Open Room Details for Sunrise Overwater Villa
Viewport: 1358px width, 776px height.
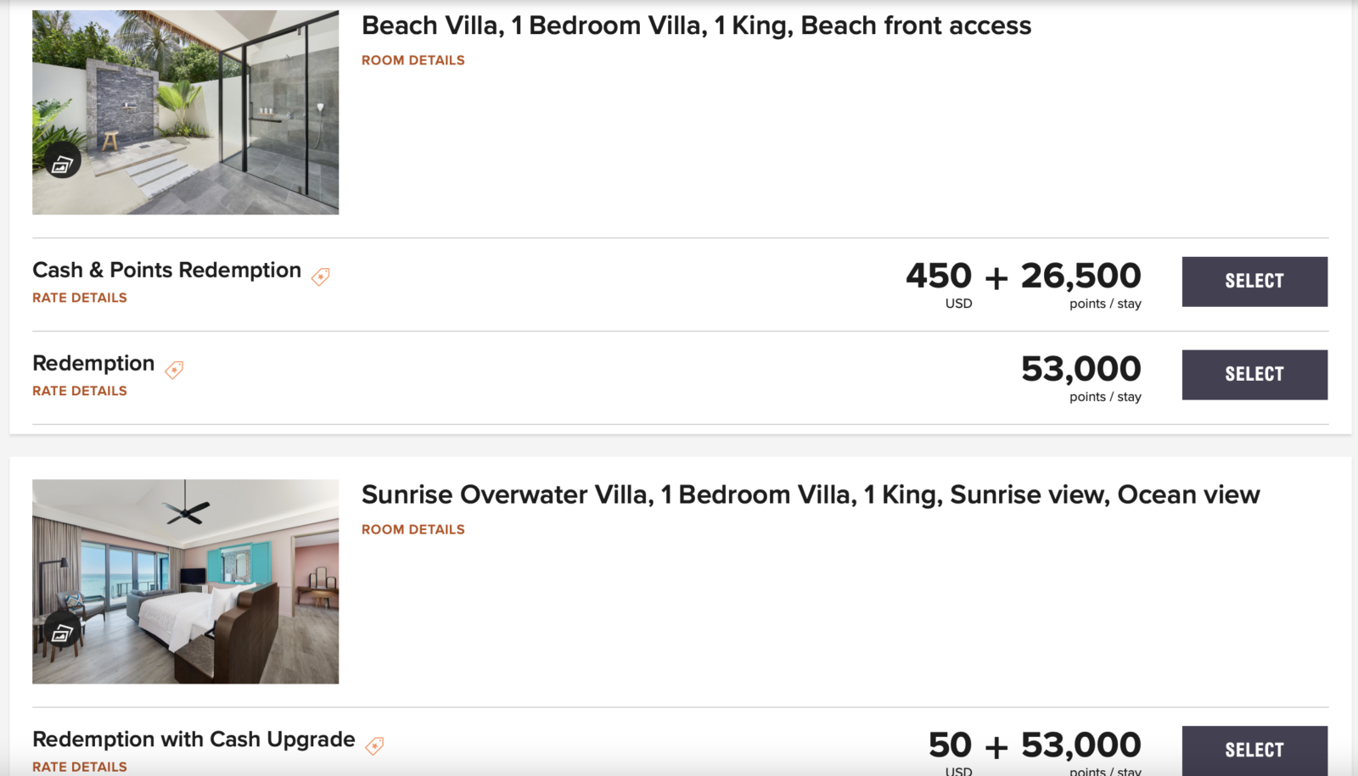coord(412,529)
